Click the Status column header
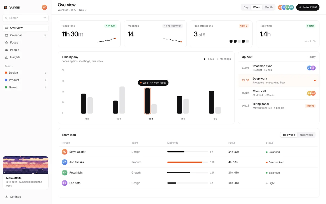 270,143
